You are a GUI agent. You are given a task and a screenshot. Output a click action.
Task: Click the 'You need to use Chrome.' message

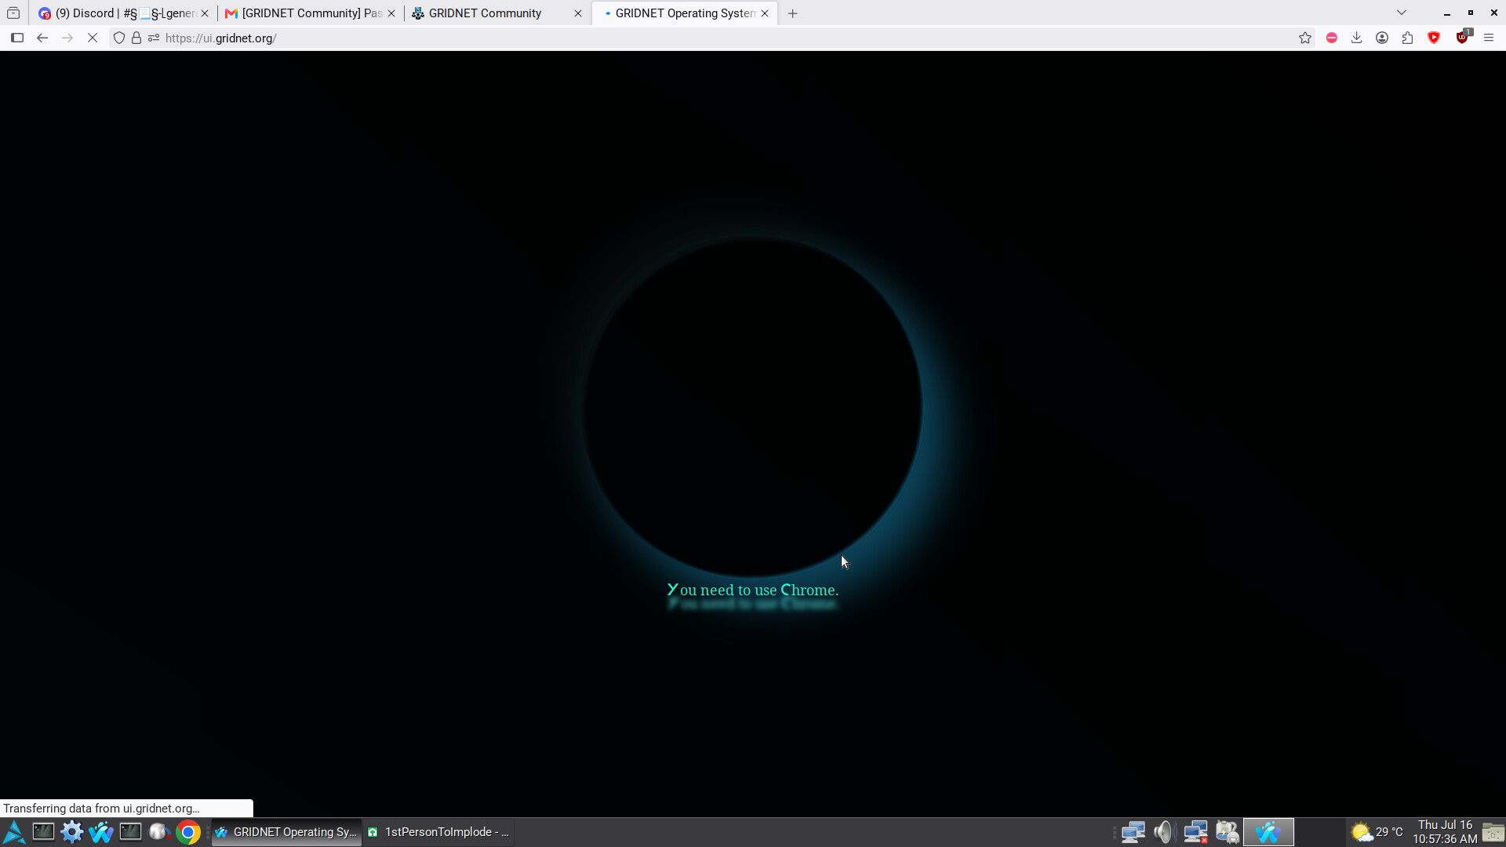click(x=753, y=590)
